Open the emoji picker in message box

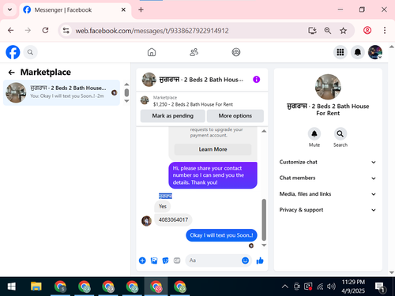pos(245,260)
